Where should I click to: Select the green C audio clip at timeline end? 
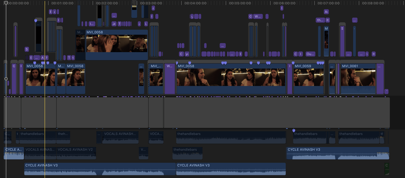click(x=387, y=169)
